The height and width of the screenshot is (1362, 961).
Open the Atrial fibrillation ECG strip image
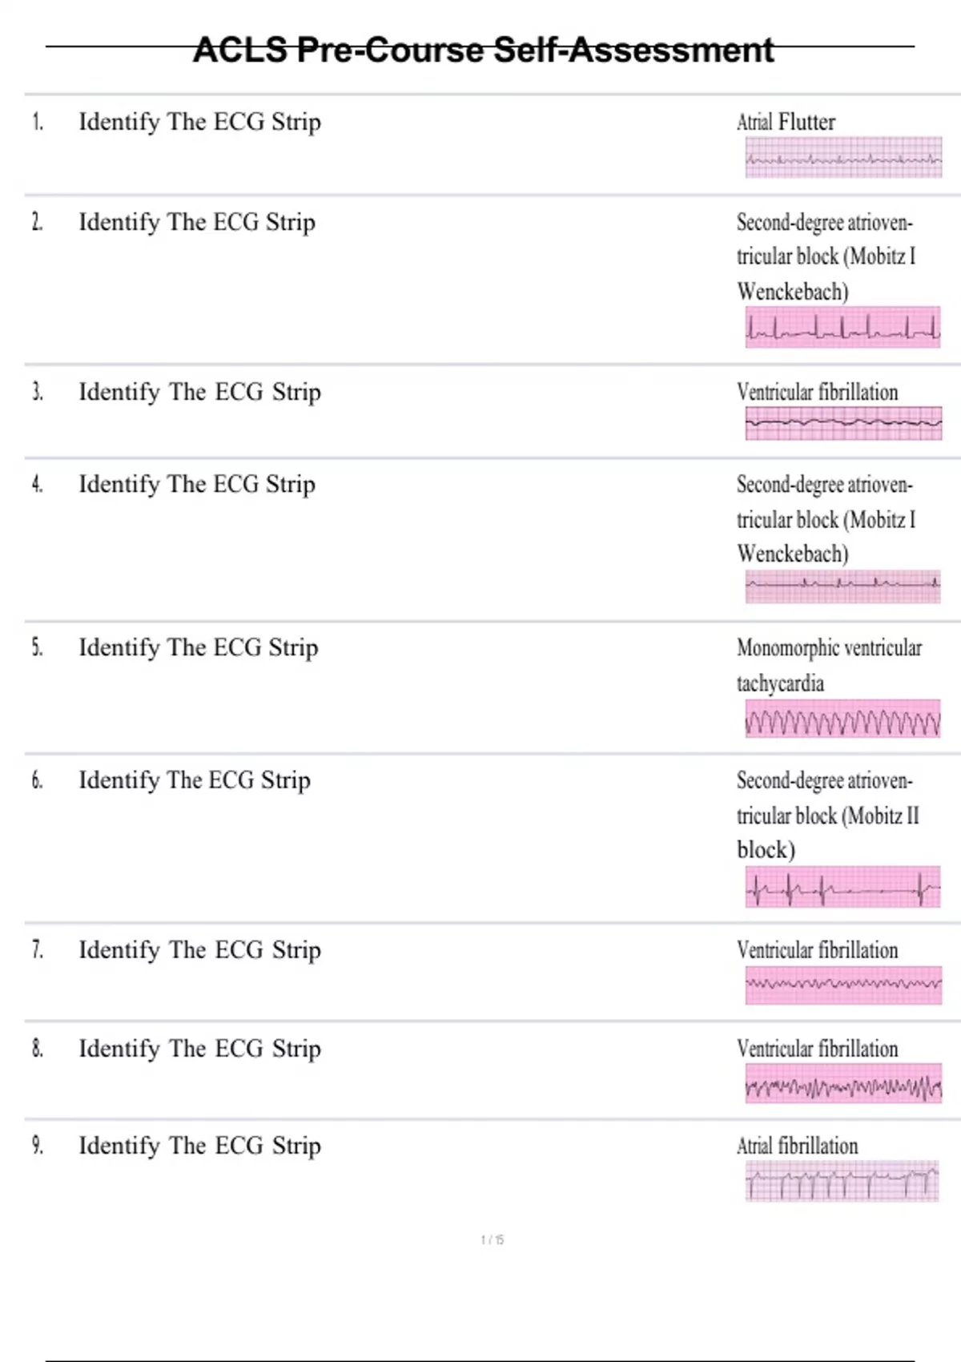842,1181
